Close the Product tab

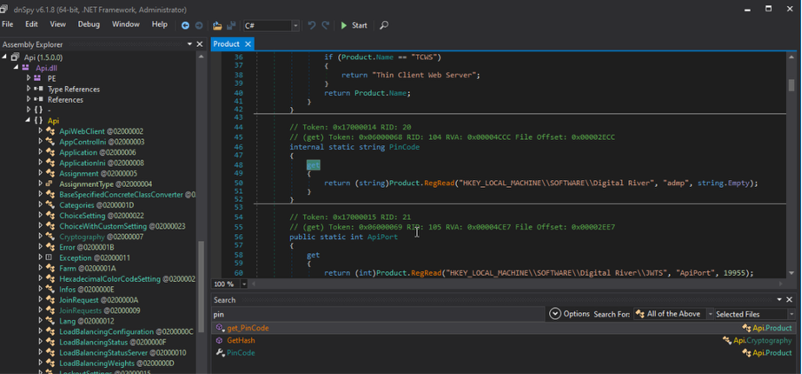pos(248,44)
